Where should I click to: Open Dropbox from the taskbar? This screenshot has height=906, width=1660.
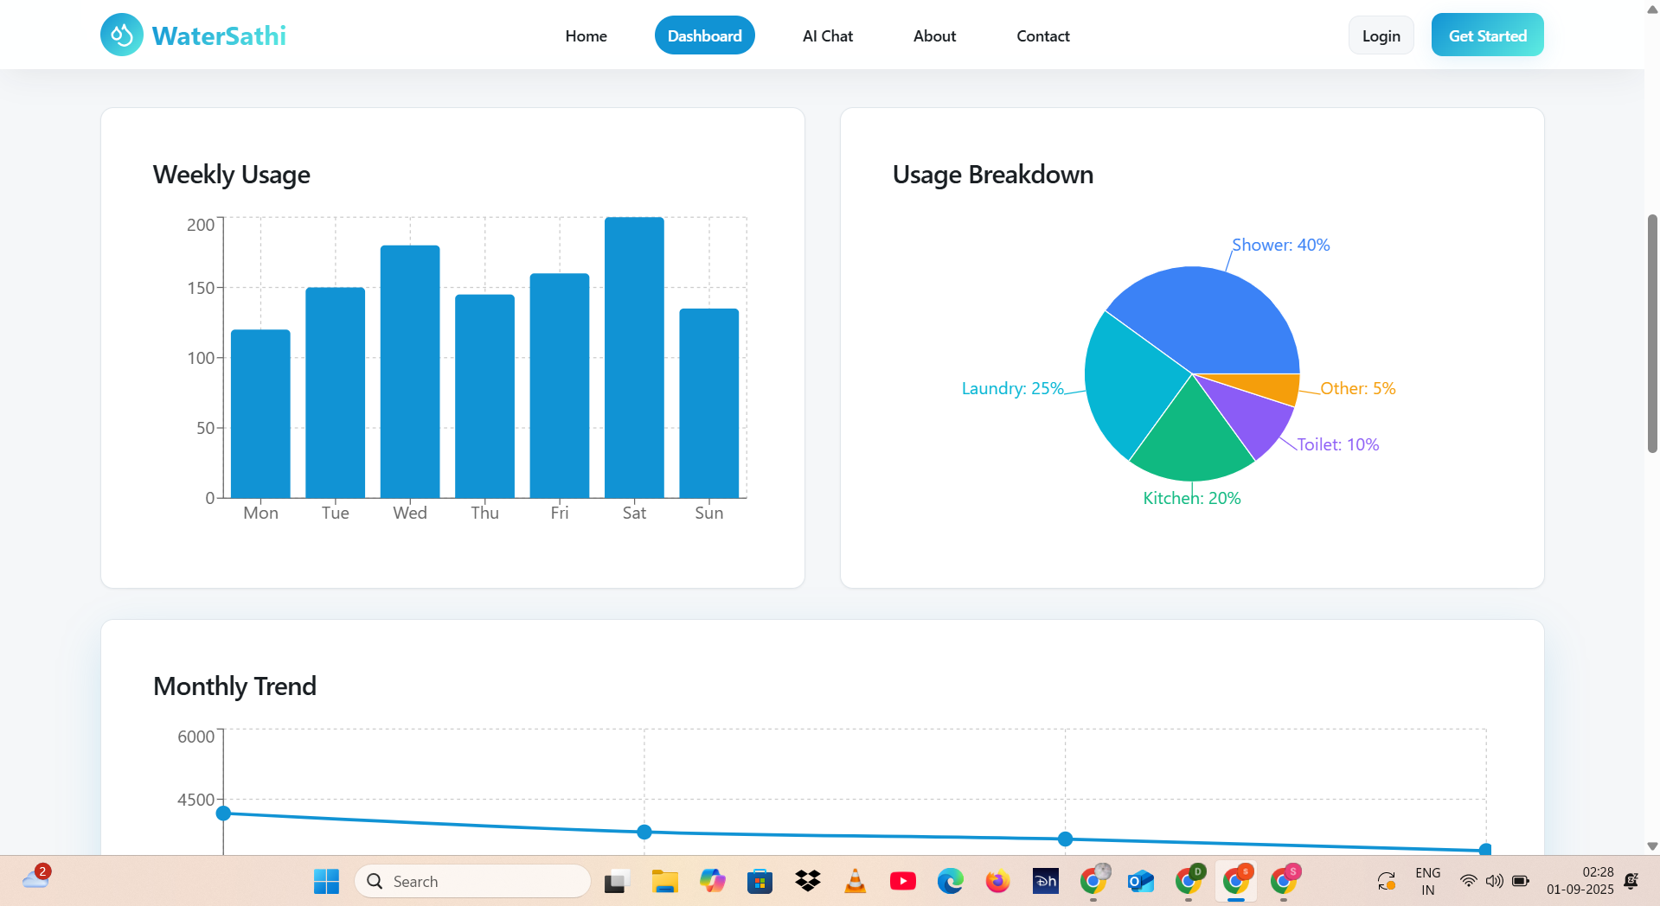pos(807,881)
